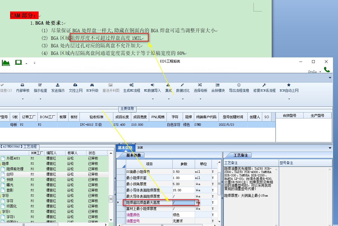The image size is (338, 226).
Task: Click the 最小拐角厚度 row label
Action: (x=136, y=184)
